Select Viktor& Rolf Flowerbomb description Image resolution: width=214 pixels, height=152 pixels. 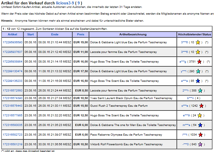point(126,144)
